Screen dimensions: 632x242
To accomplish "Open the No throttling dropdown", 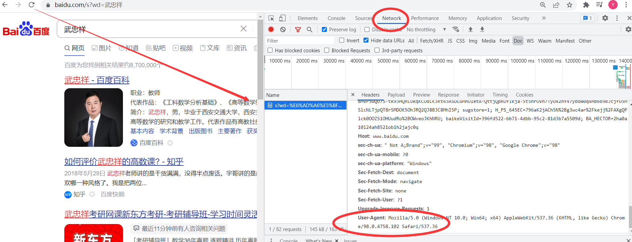I will click(426, 29).
